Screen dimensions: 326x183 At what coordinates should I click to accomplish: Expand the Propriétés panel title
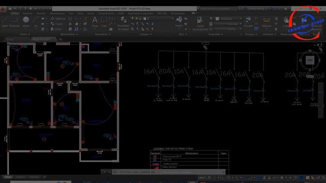pos(215,34)
